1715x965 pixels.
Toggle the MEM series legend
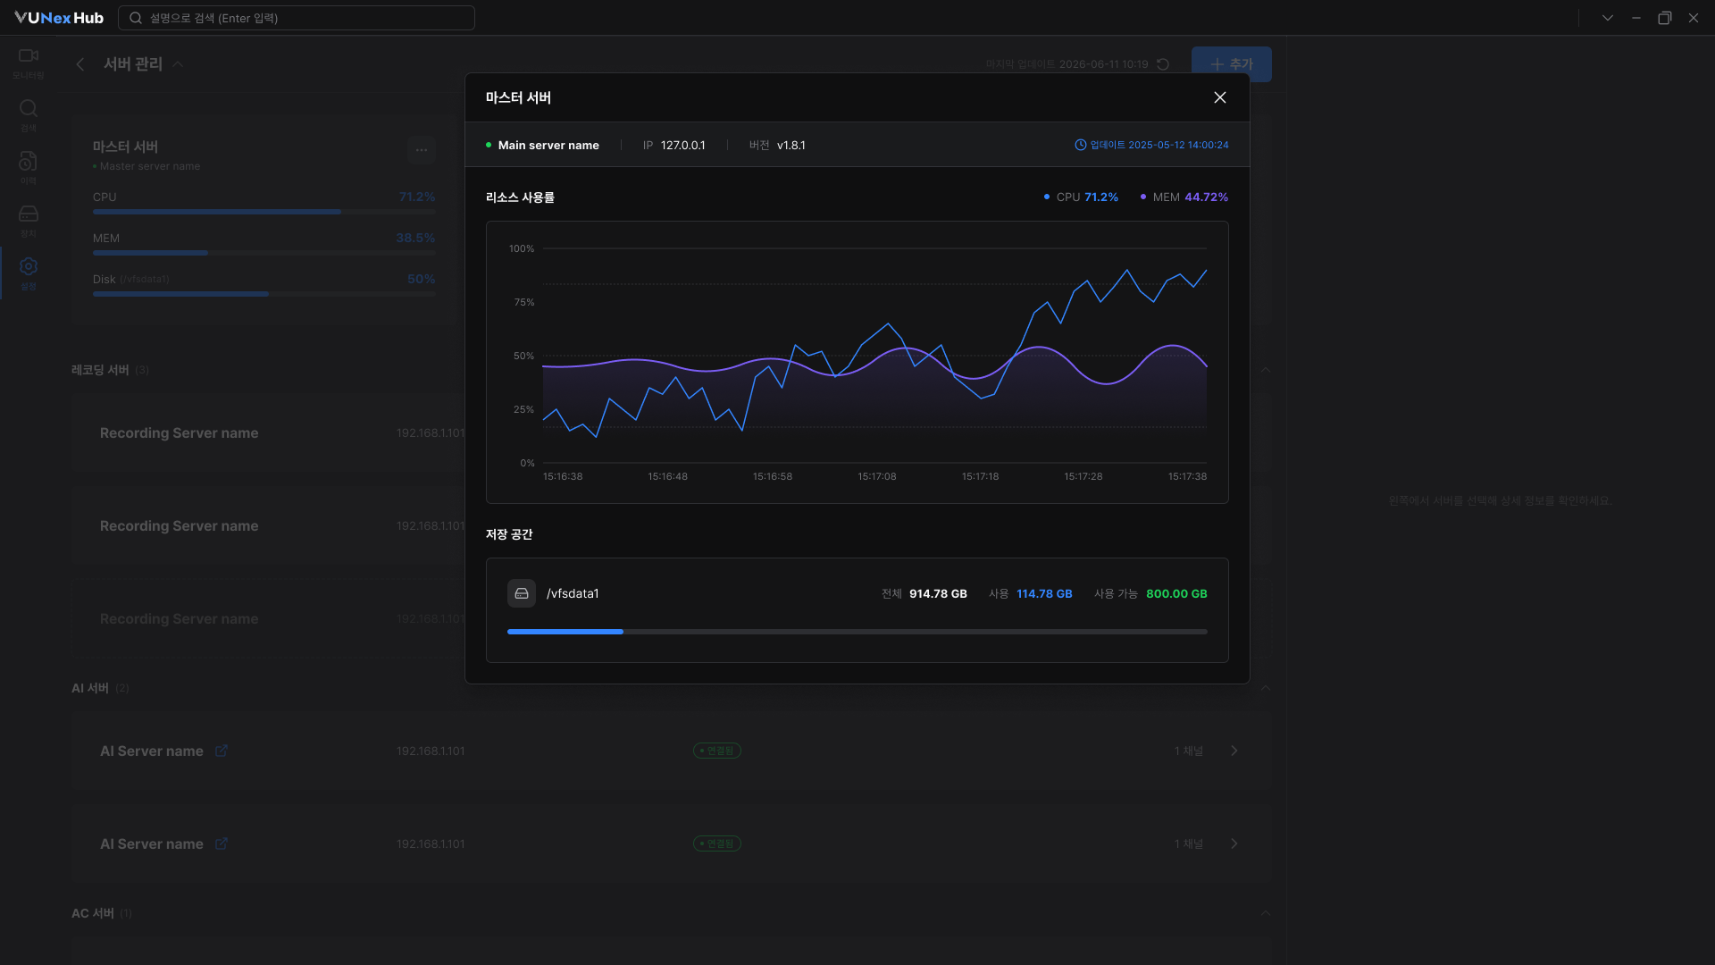[x=1184, y=197]
